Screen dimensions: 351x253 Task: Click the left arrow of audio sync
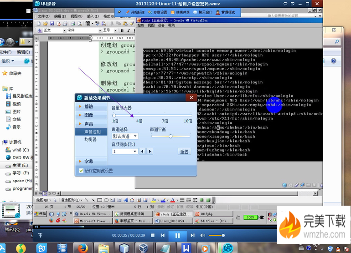(x=142, y=152)
